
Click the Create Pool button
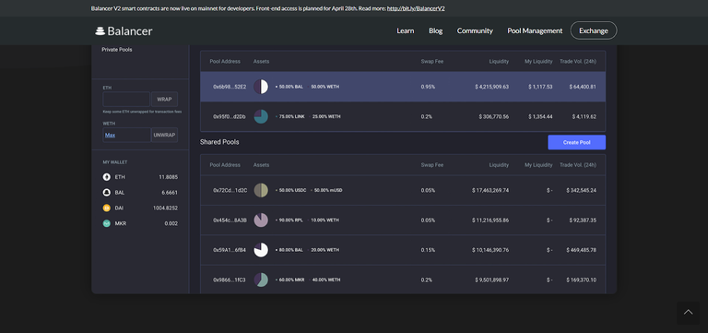pos(576,142)
